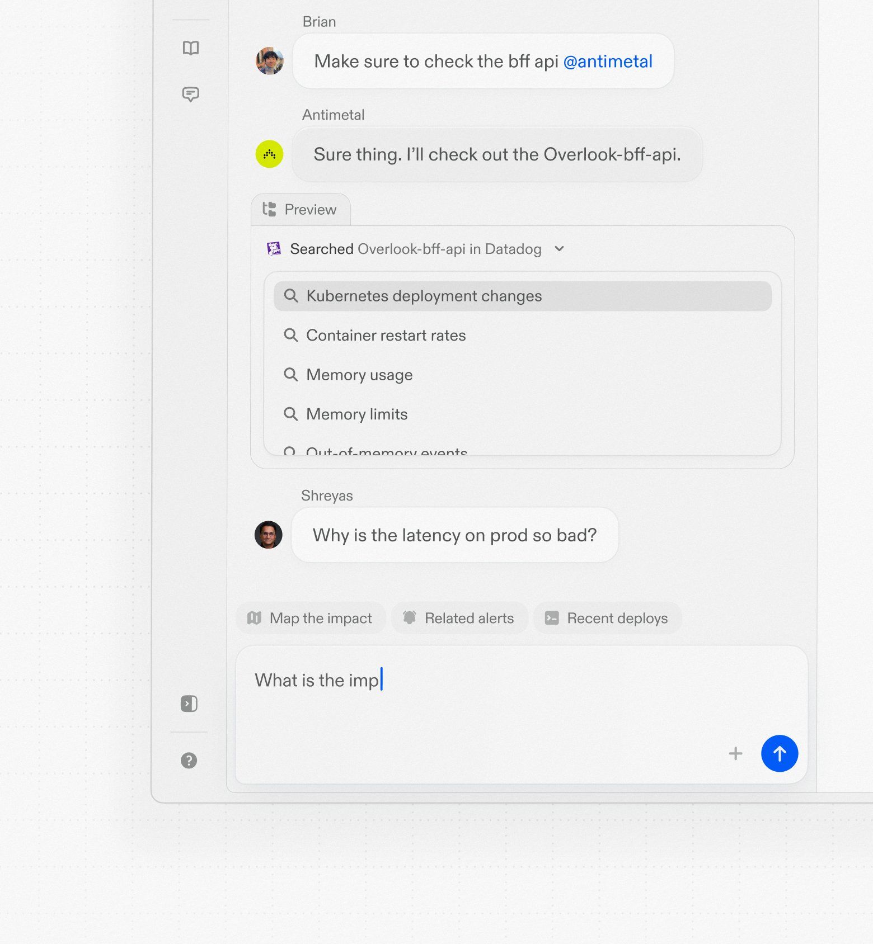Click Brian's profile avatar
The width and height of the screenshot is (873, 944).
pos(270,61)
